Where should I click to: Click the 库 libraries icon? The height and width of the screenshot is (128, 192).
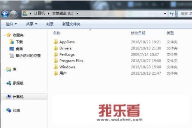[x=9, y=69]
